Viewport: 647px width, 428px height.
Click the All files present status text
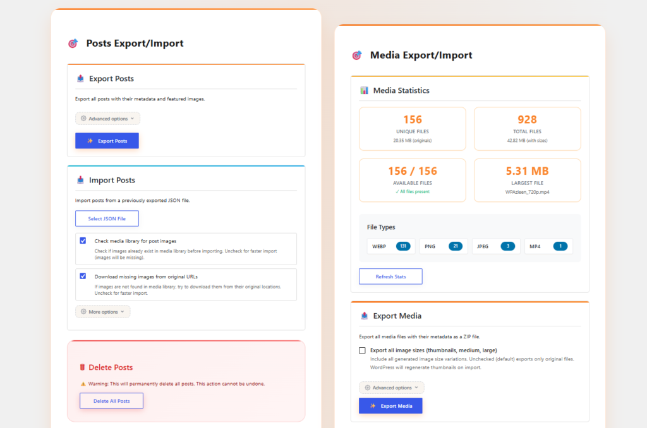(x=413, y=192)
